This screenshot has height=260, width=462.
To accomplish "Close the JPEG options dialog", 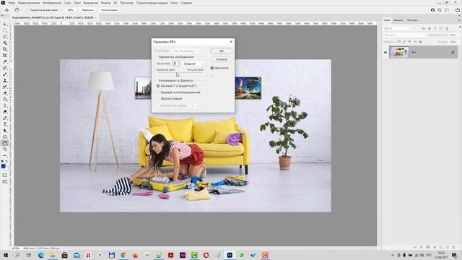I will pos(231,42).
